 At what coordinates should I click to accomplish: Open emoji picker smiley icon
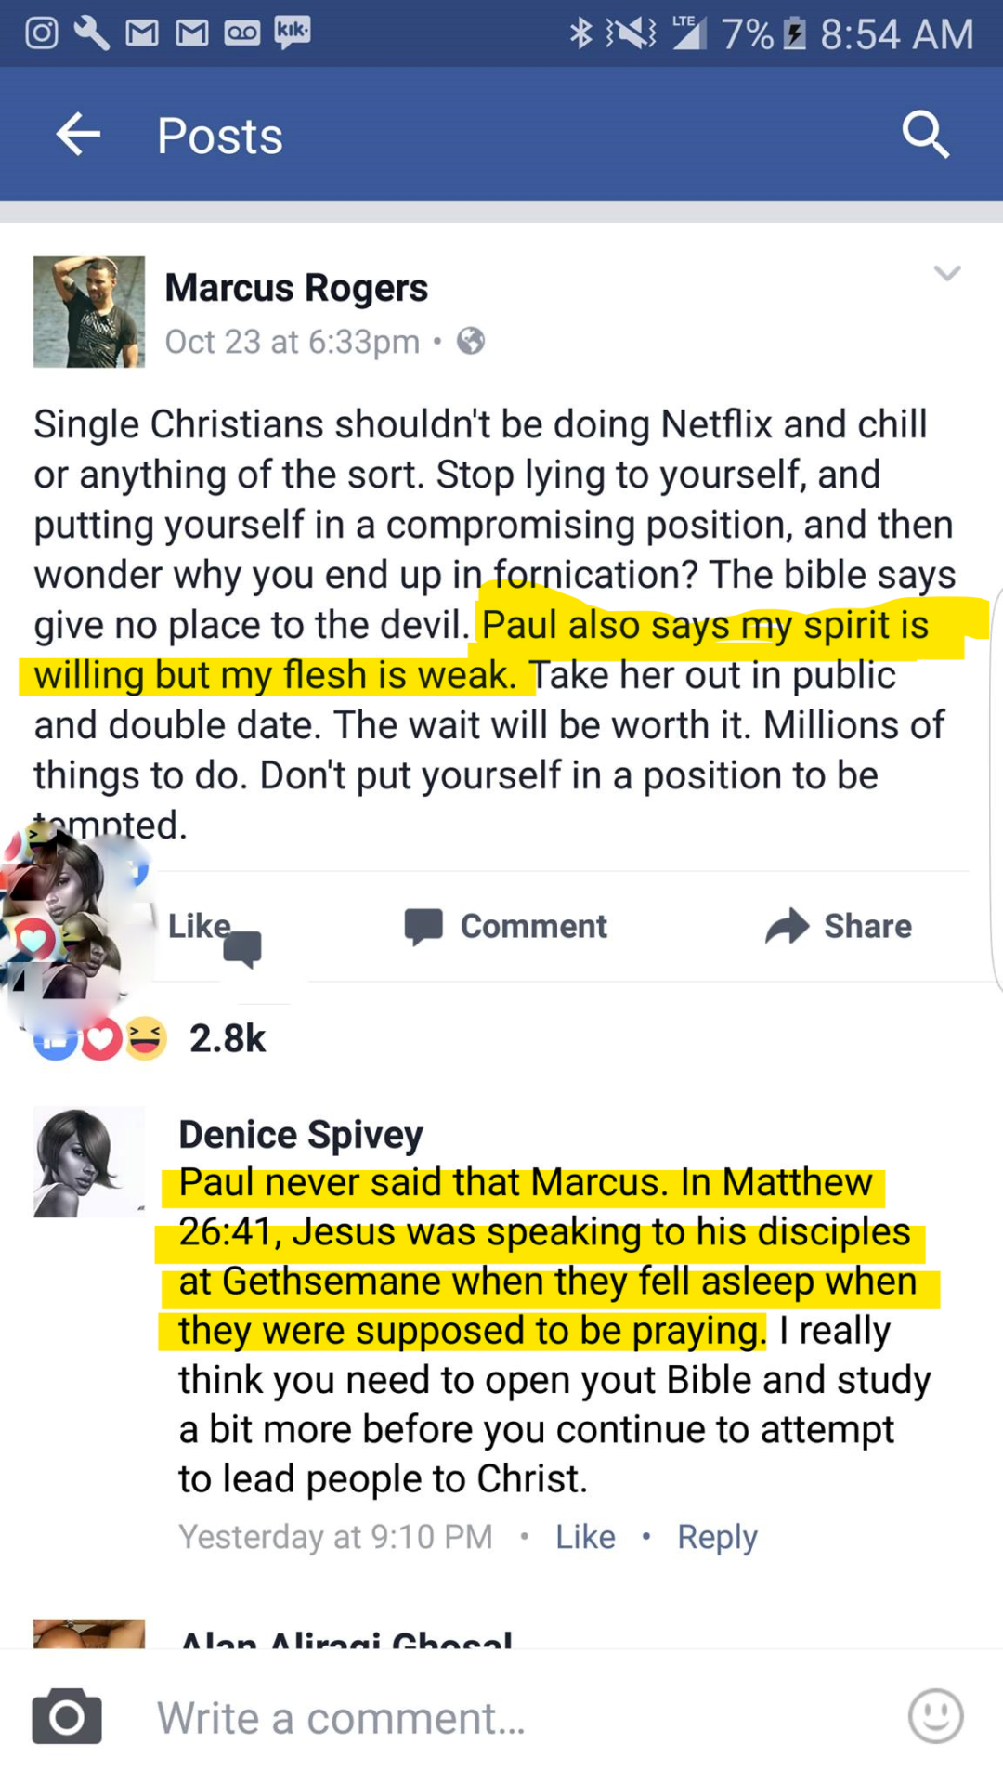click(x=935, y=1716)
